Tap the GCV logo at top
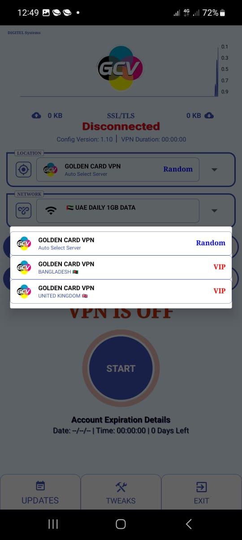The width and height of the screenshot is (242, 540). coord(121,68)
